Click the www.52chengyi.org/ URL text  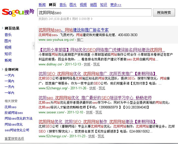pos(53,88)
